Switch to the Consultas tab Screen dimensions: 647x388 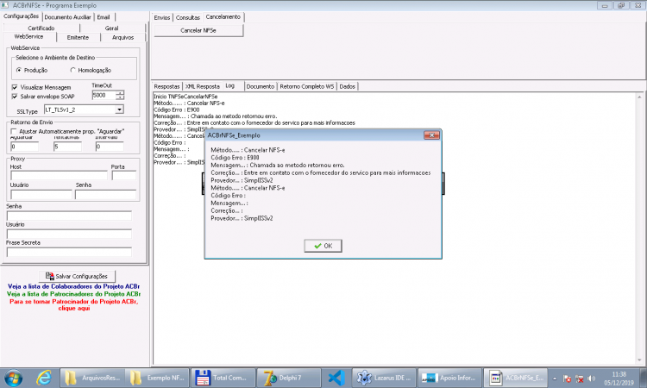pos(188,18)
